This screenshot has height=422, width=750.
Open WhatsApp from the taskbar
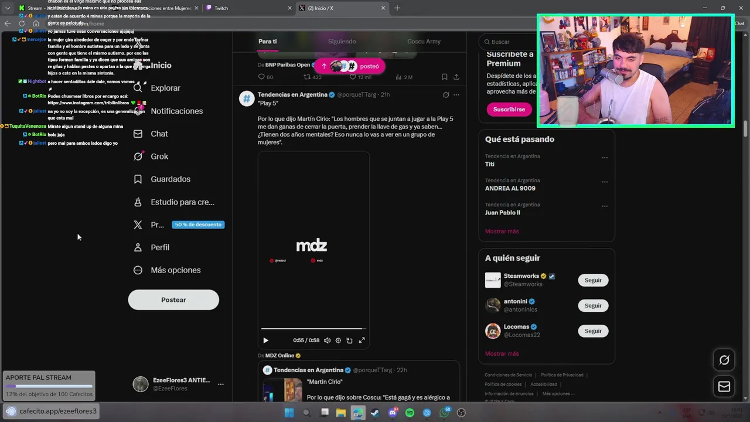coord(444,413)
